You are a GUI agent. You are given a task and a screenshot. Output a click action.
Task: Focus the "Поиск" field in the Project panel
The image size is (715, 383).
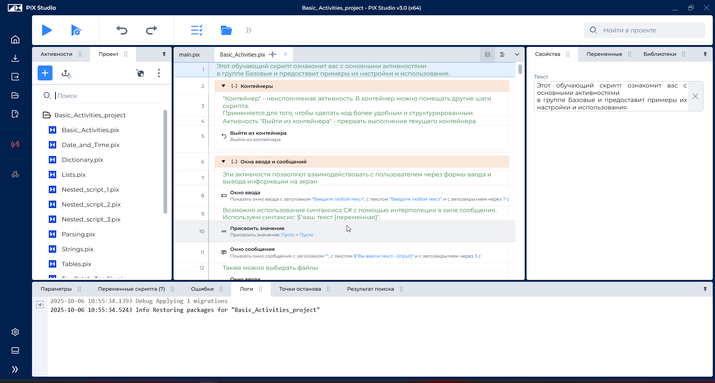pyautogui.click(x=102, y=96)
